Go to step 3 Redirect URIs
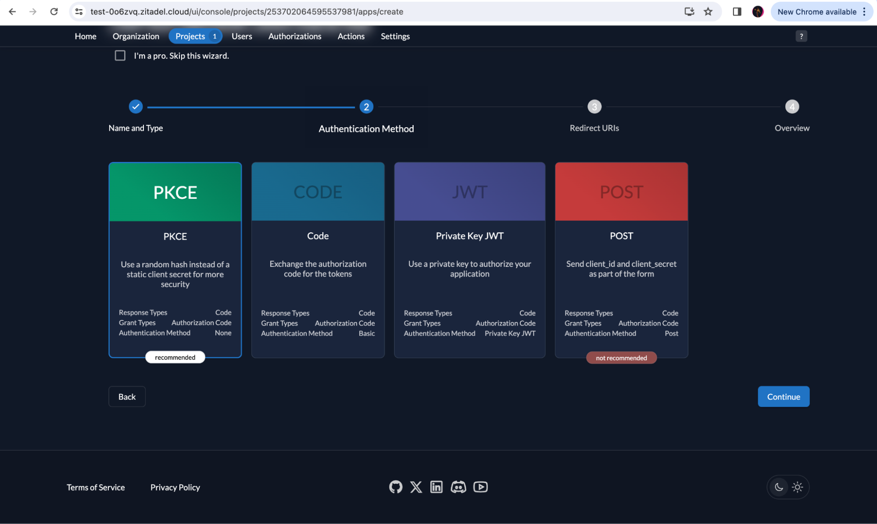 (x=594, y=107)
